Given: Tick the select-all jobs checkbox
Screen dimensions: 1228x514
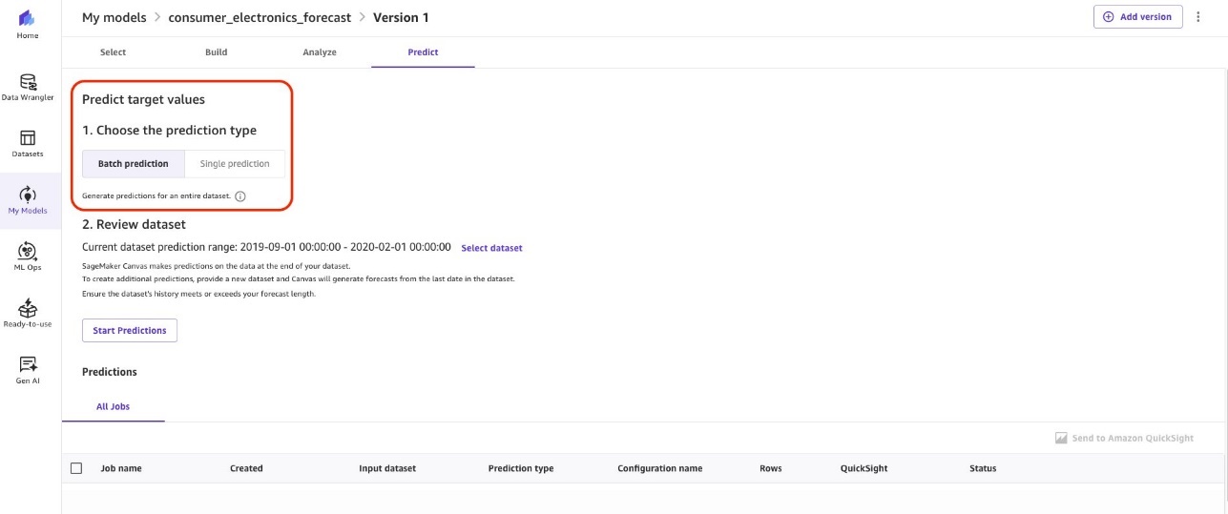Looking at the screenshot, I should coord(76,468).
